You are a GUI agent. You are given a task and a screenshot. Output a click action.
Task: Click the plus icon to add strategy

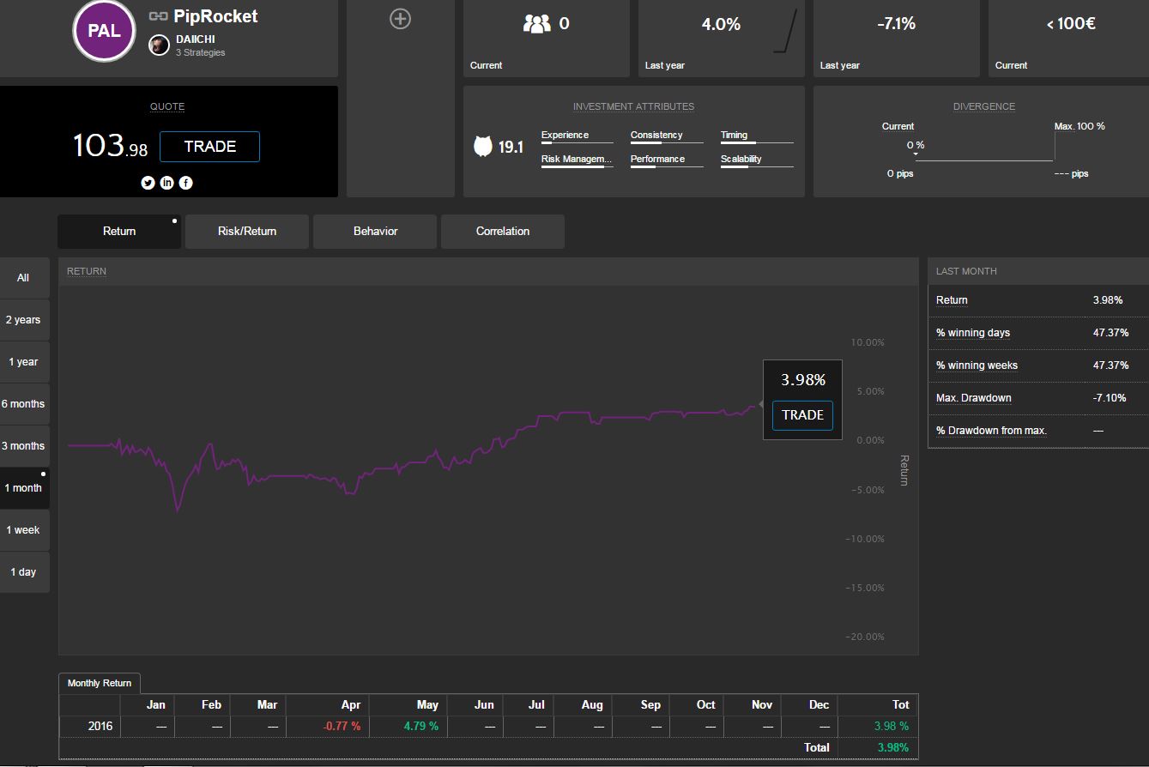(400, 19)
